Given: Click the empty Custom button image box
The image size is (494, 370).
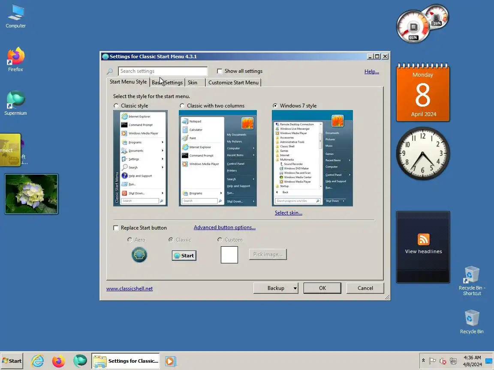Looking at the screenshot, I should (x=229, y=255).
